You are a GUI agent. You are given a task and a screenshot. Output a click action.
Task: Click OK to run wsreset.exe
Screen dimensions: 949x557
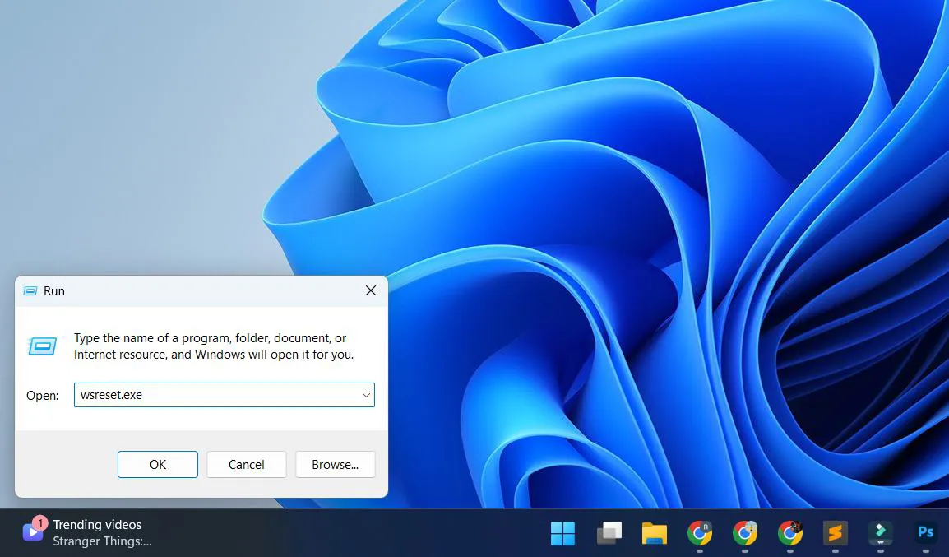click(157, 464)
